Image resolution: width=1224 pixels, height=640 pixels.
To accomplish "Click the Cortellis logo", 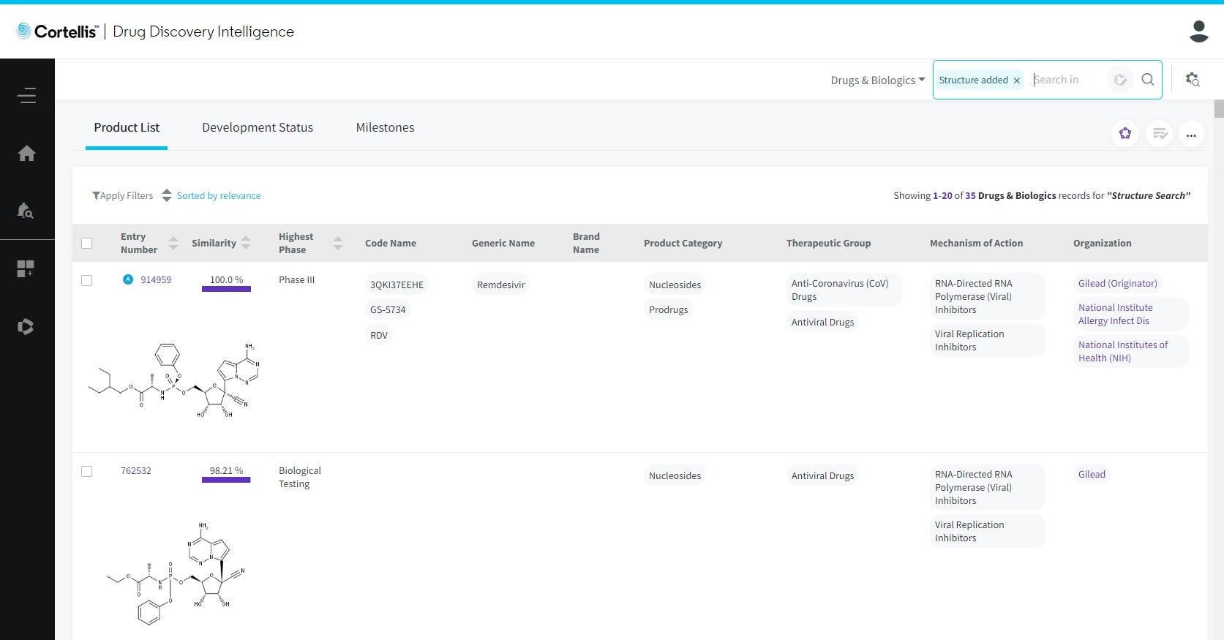I will (x=57, y=31).
